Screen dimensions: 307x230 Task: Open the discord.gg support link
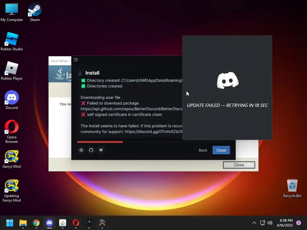(x=154, y=132)
